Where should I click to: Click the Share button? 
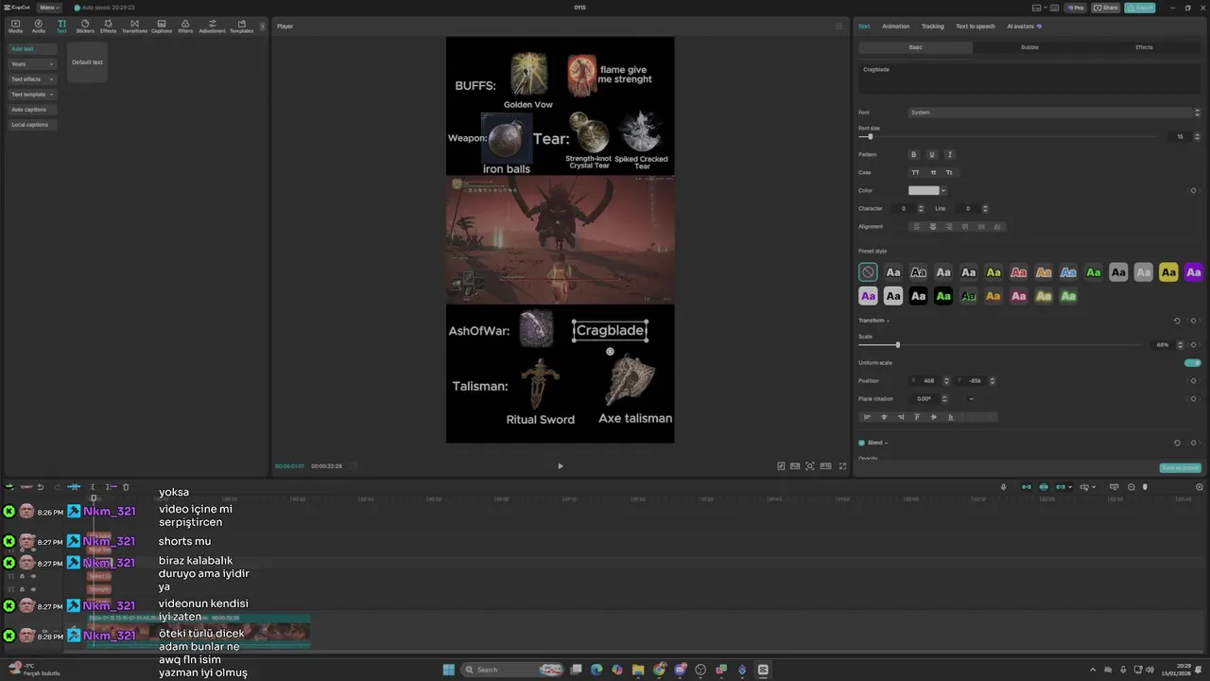pos(1106,8)
